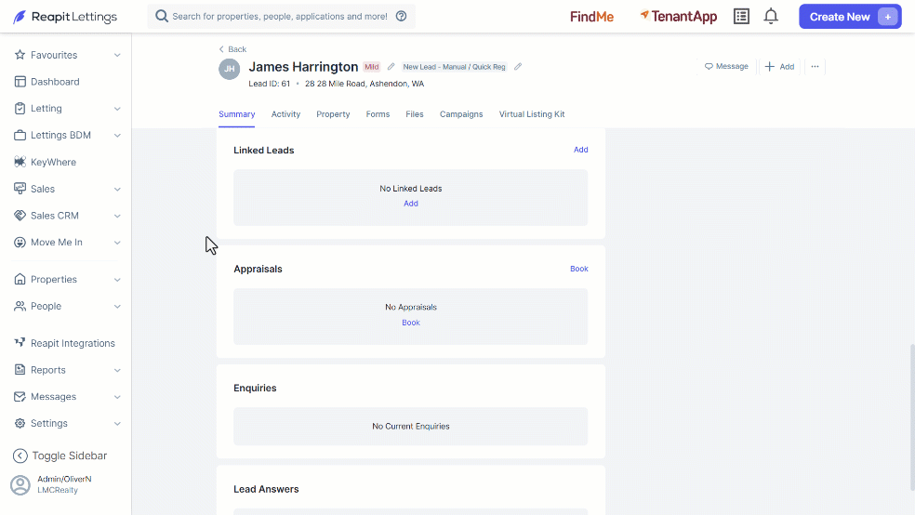Edit the New Lead status pencil icon

point(518,67)
